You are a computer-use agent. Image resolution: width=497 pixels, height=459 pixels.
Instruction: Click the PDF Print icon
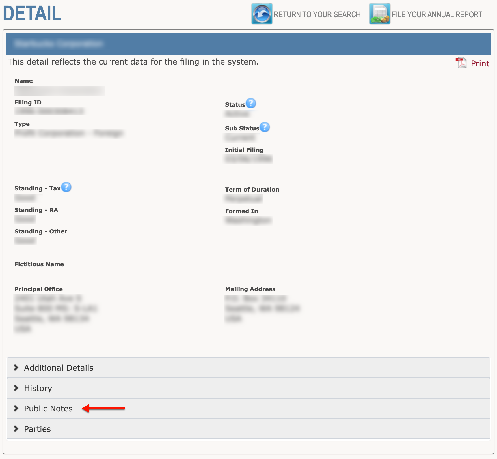point(461,63)
